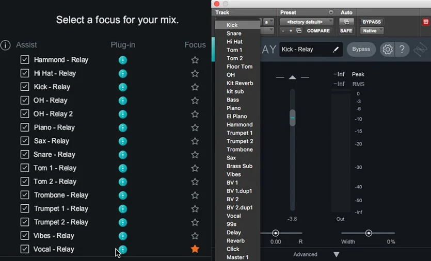Open plug-in icon for Vibes - Relay
This screenshot has height=261, width=431.
tap(123, 236)
